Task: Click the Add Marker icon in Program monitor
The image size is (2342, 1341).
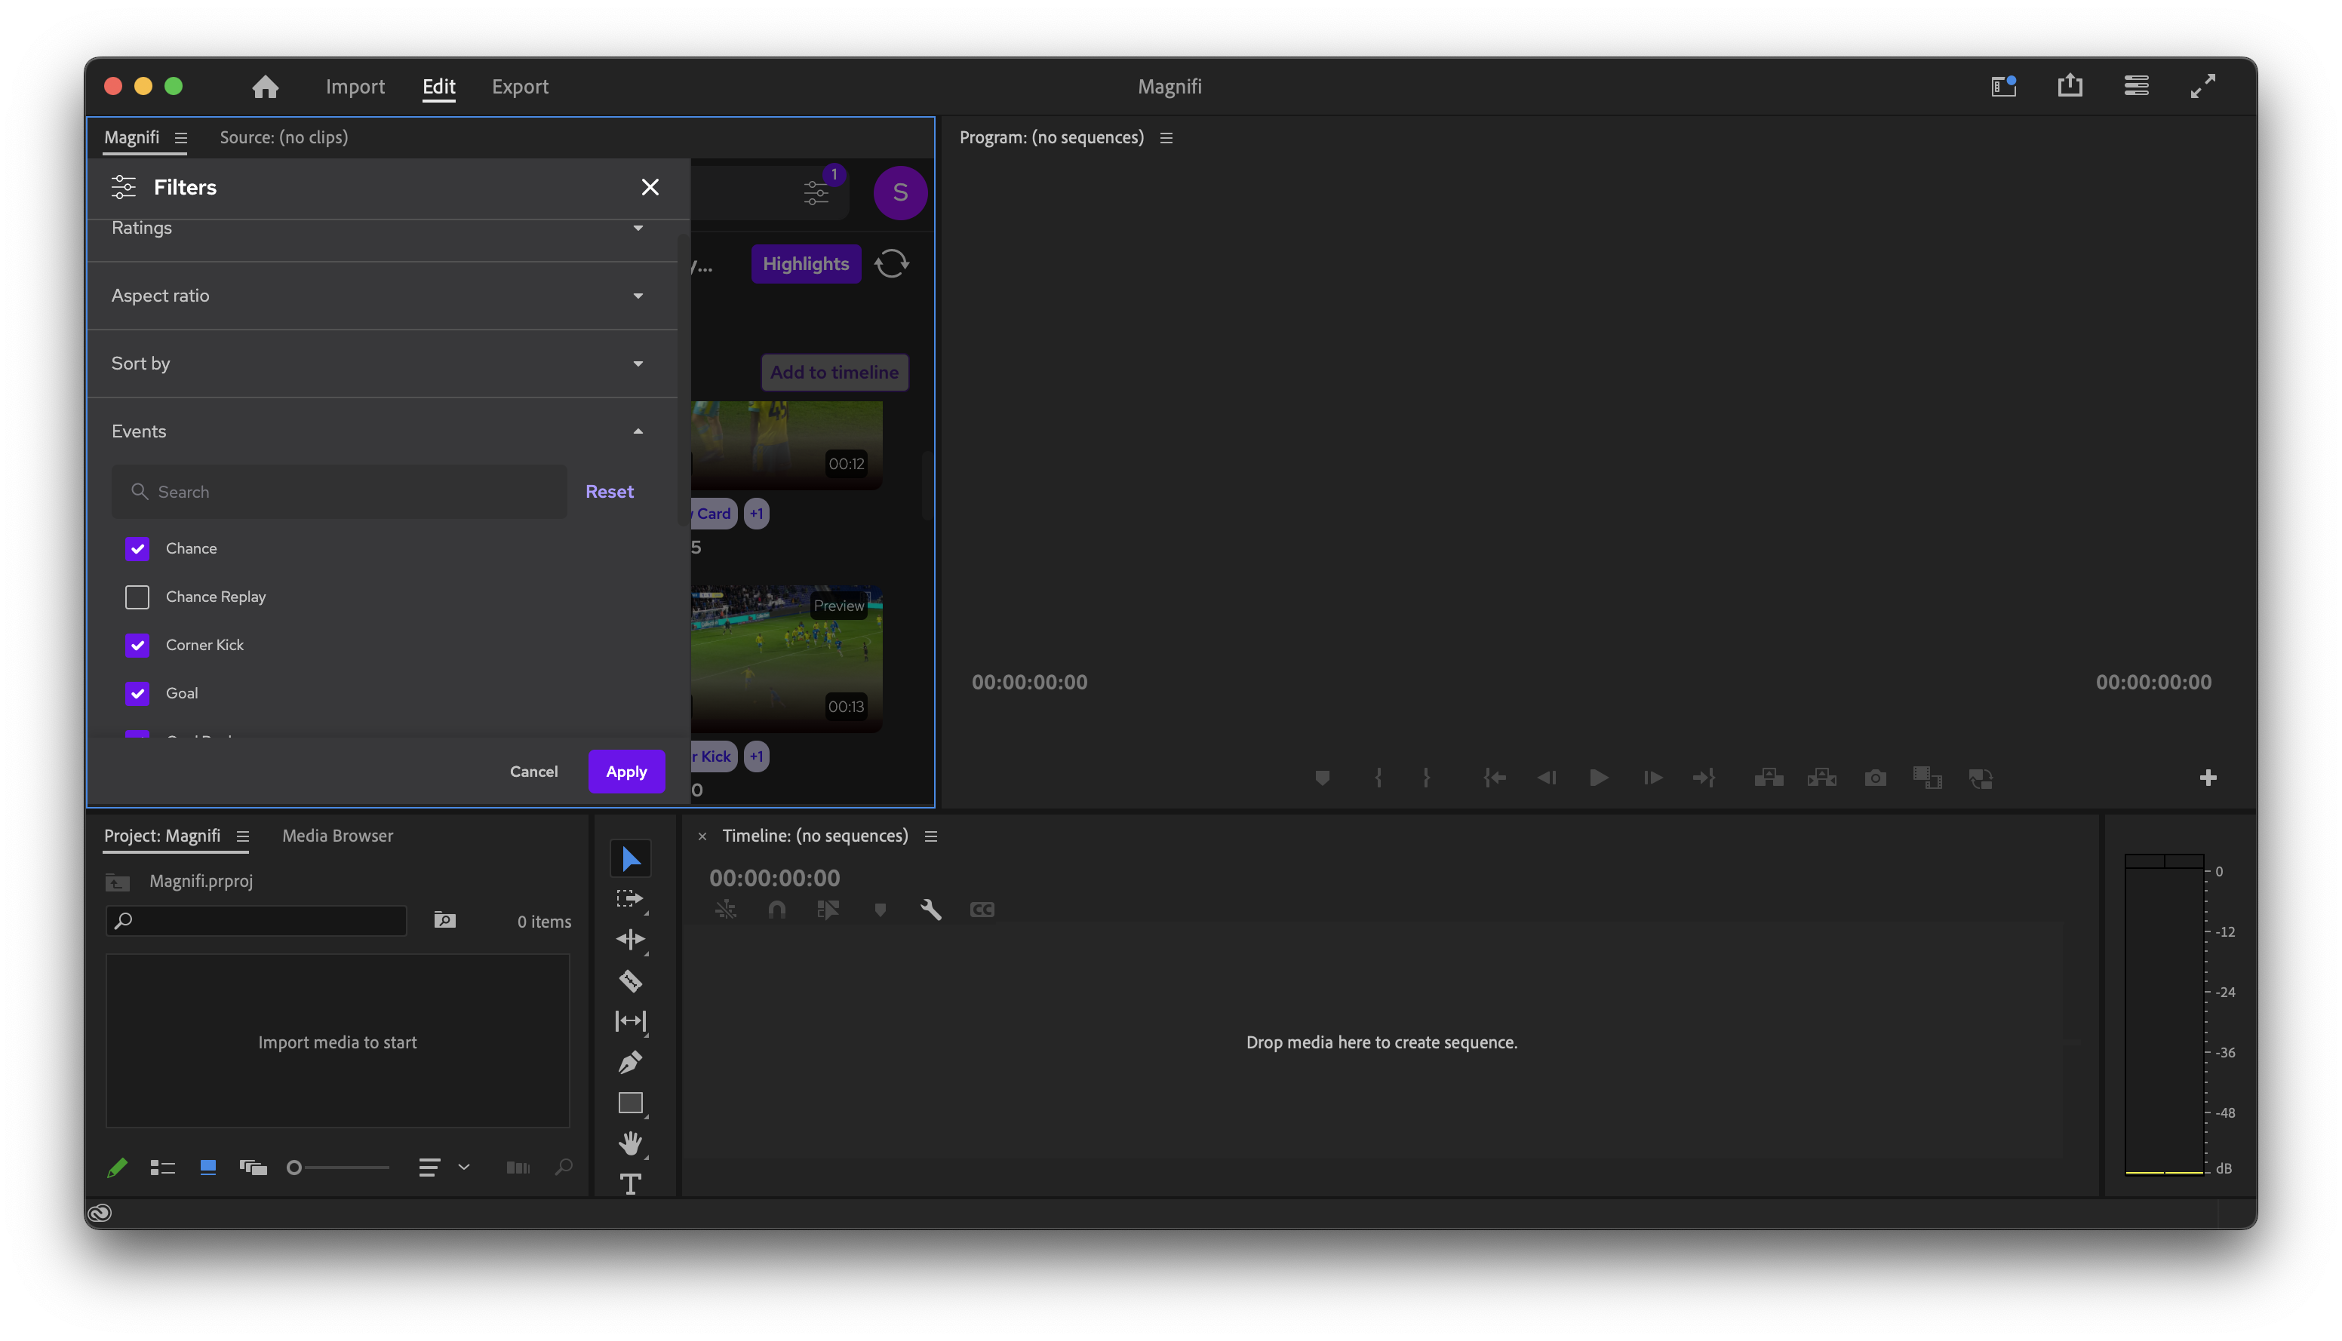Action: pyautogui.click(x=1321, y=778)
